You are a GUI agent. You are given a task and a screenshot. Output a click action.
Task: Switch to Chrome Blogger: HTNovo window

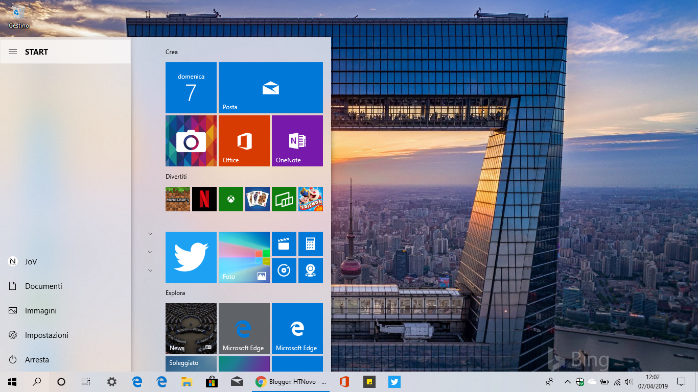[x=291, y=382]
